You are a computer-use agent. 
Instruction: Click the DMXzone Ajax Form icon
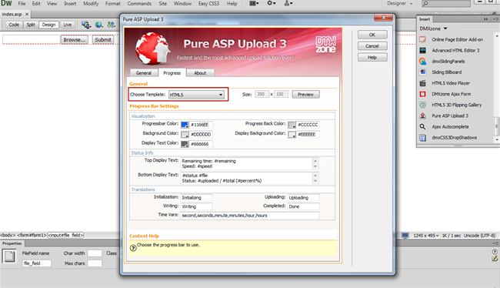click(423, 94)
